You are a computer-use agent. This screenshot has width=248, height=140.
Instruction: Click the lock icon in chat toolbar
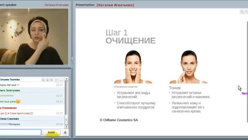[x=47, y=80]
